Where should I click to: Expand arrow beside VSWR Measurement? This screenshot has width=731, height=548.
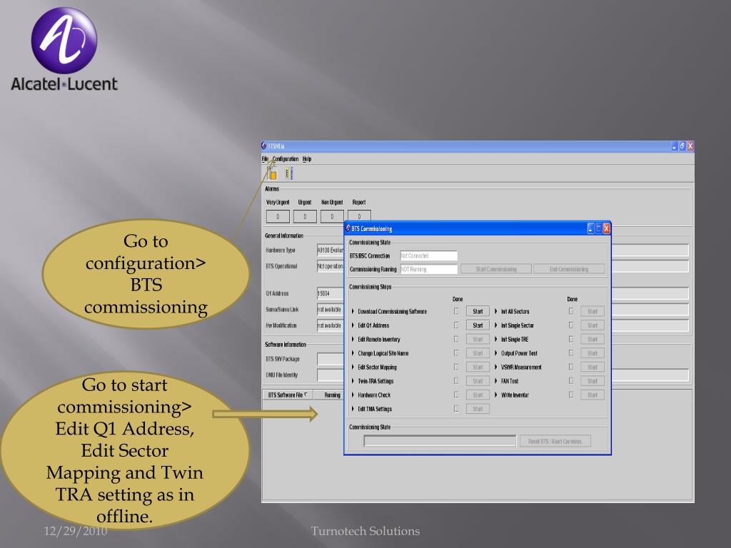[496, 367]
